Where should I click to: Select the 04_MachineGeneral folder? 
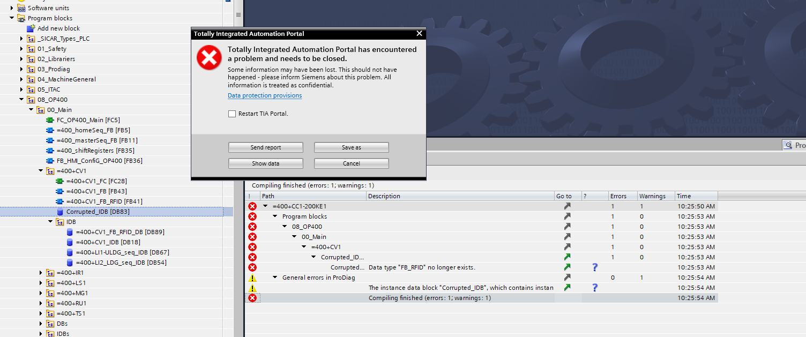66,79
